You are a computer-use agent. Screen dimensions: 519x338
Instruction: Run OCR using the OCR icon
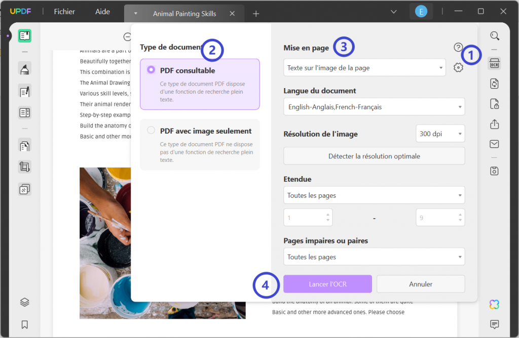tap(495, 63)
